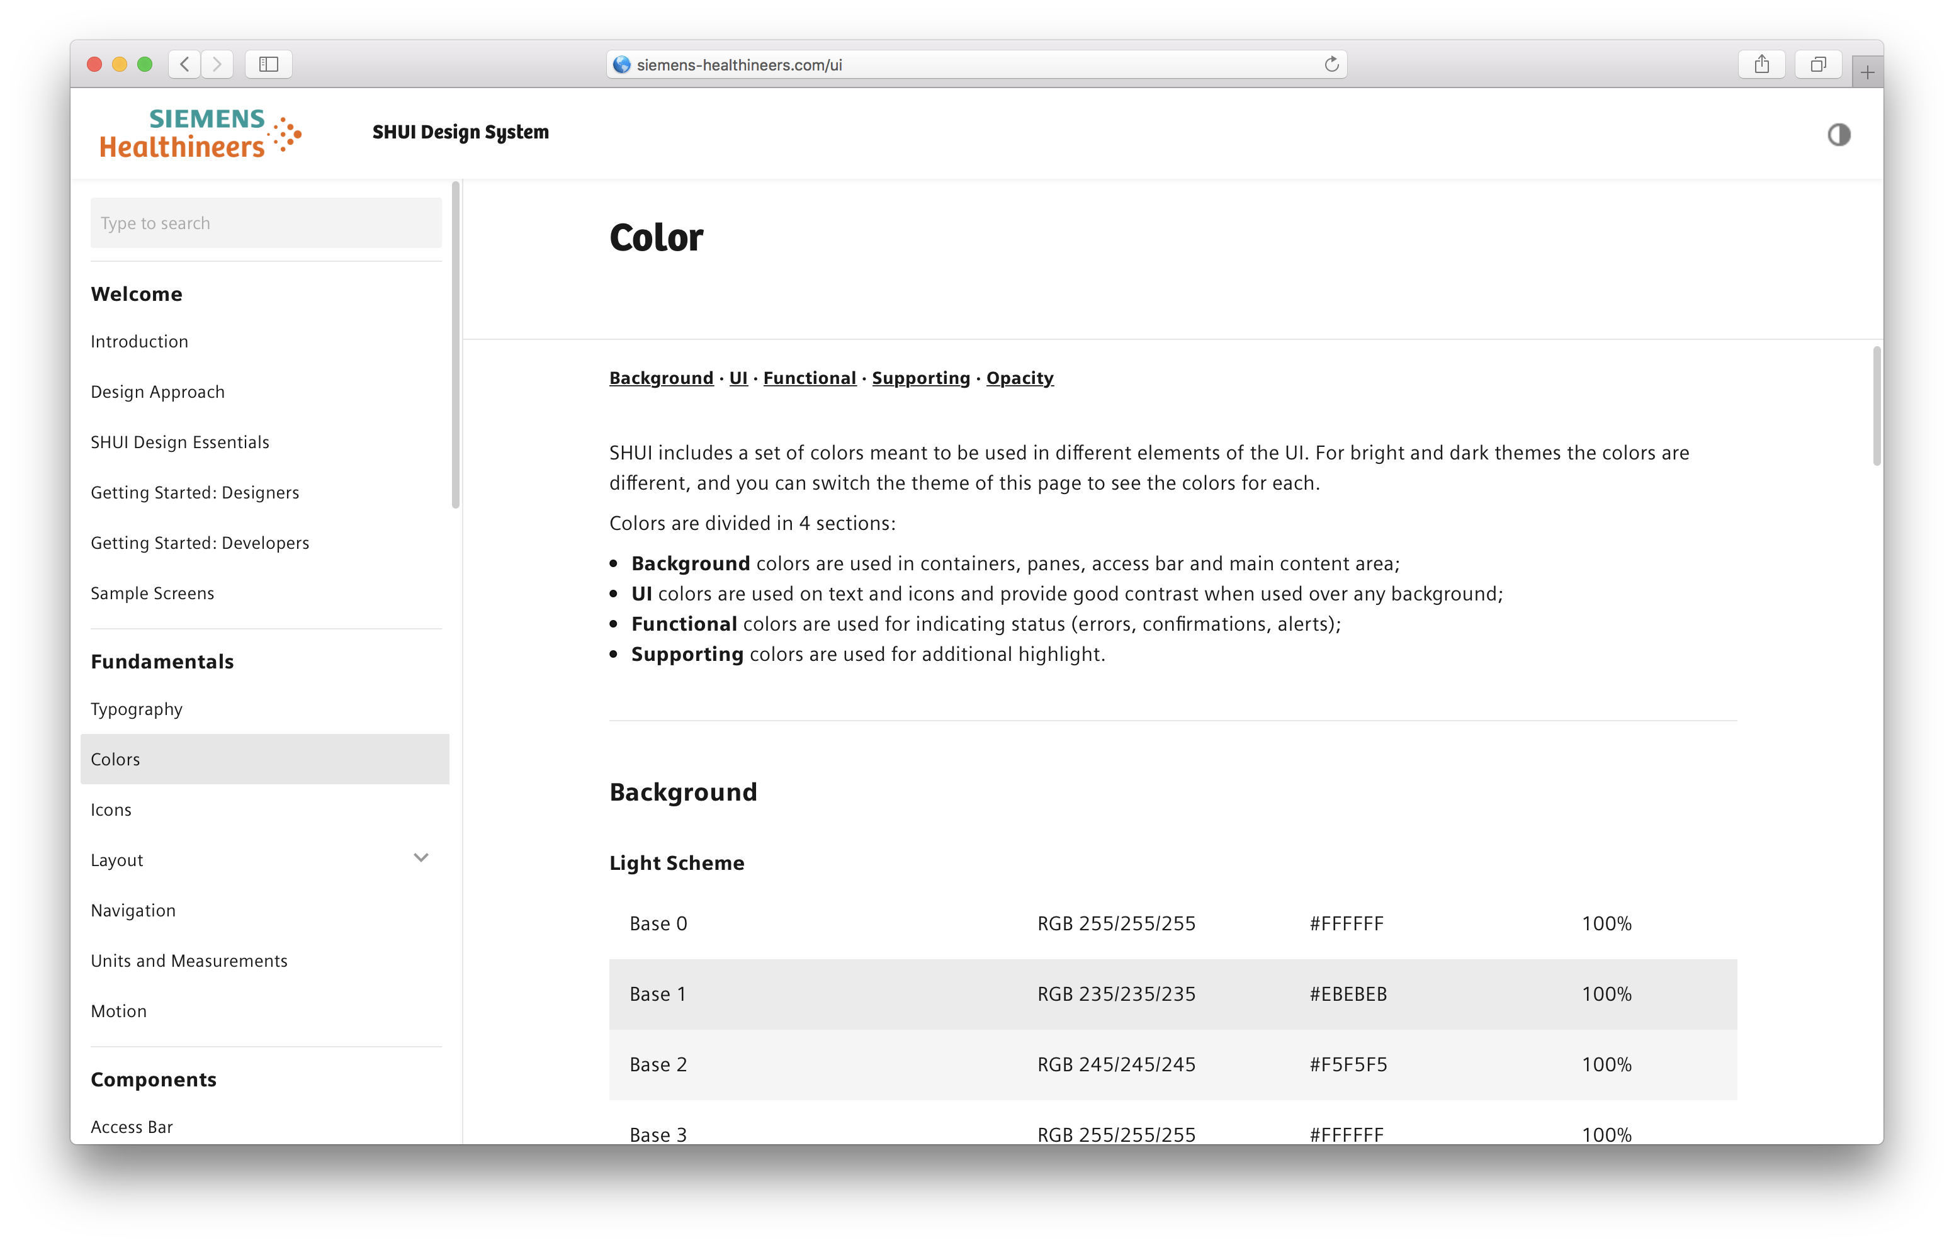Image resolution: width=1954 pixels, height=1245 pixels.
Task: Expand the Components section in sidebar
Action: pyautogui.click(x=154, y=1078)
